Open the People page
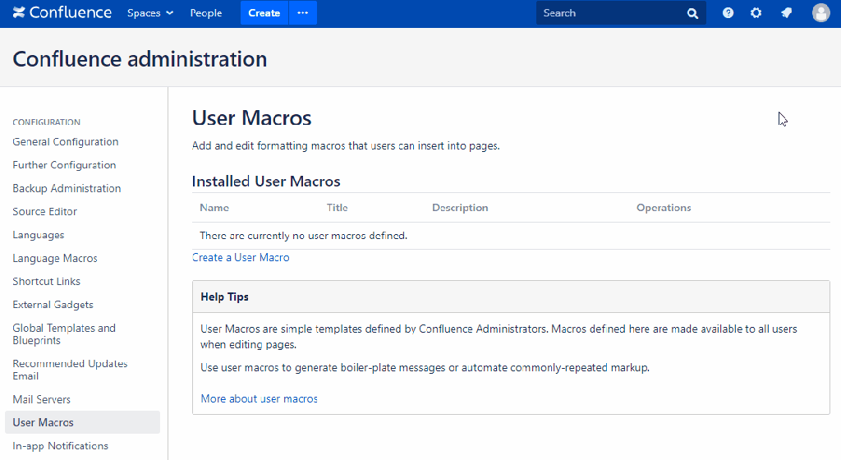The width and height of the screenshot is (841, 460). (x=206, y=13)
